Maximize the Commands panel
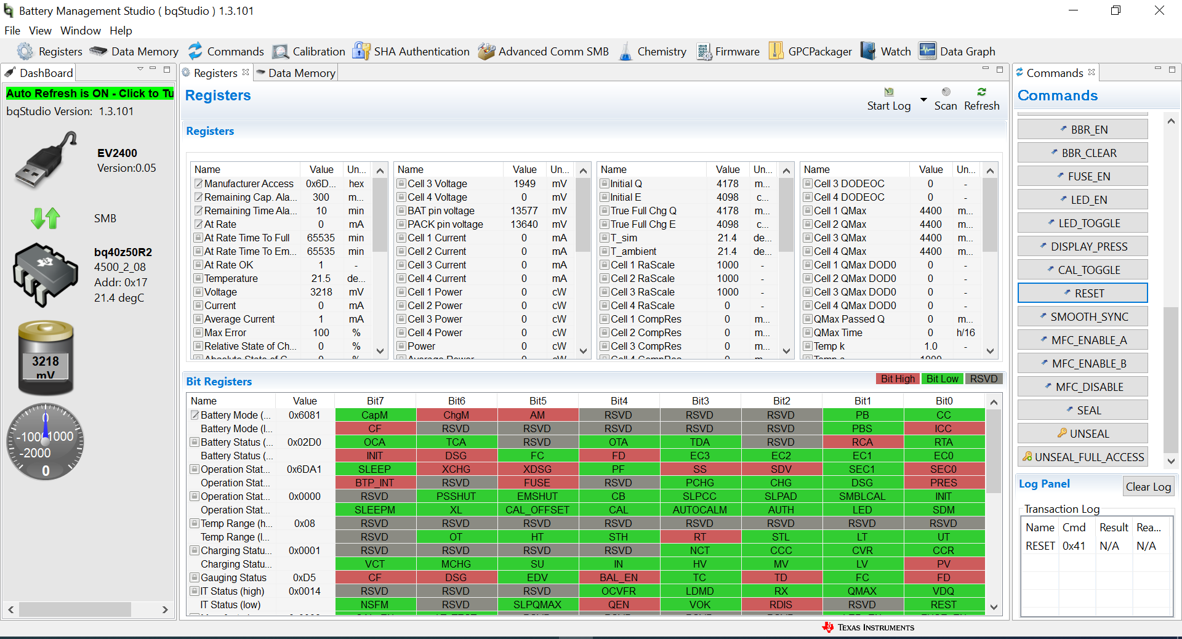Image resolution: width=1182 pixels, height=639 pixels. coord(1172,69)
